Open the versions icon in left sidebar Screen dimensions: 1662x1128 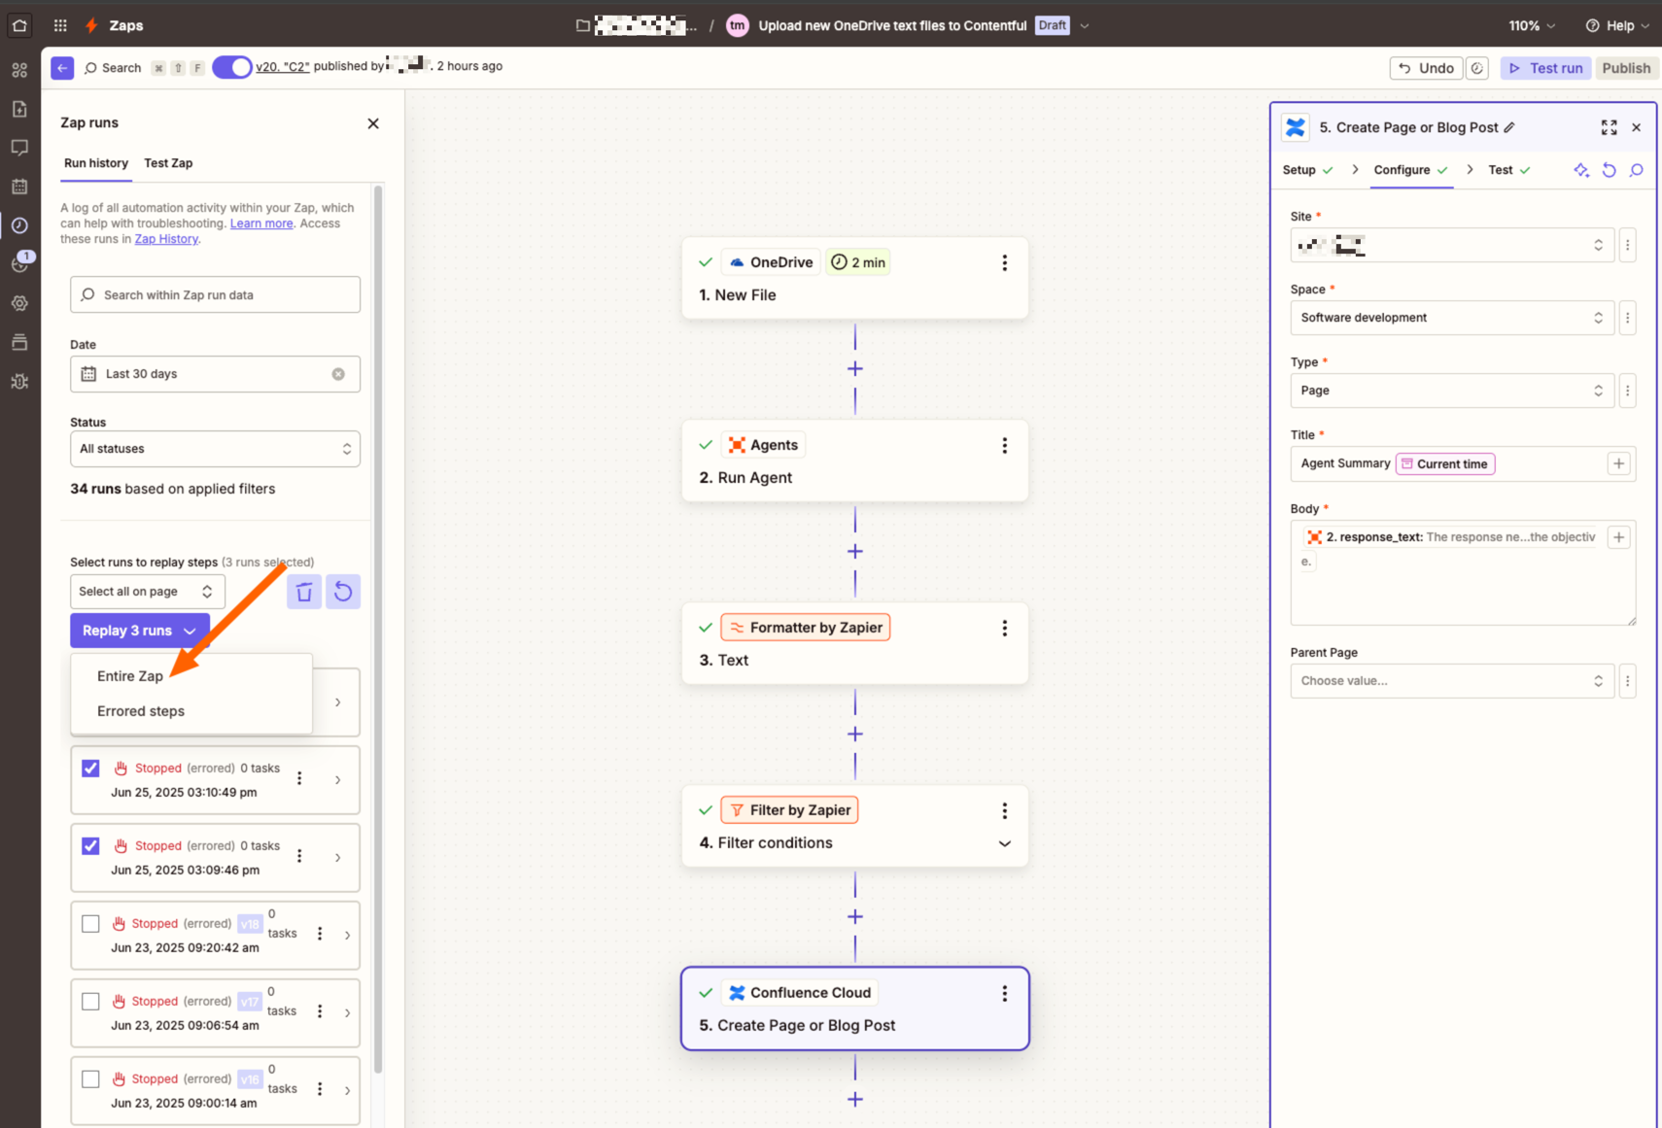coord(19,342)
